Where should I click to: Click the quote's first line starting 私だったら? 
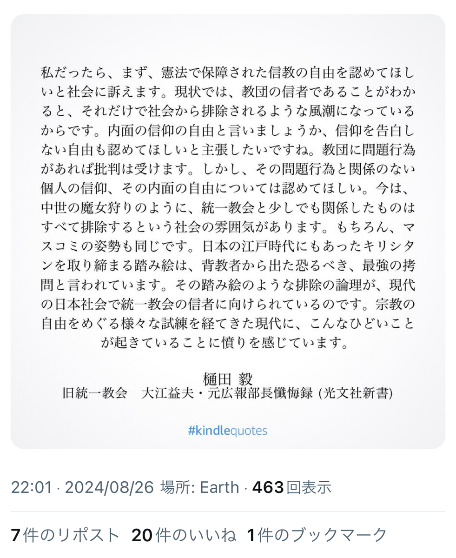pyautogui.click(x=228, y=73)
